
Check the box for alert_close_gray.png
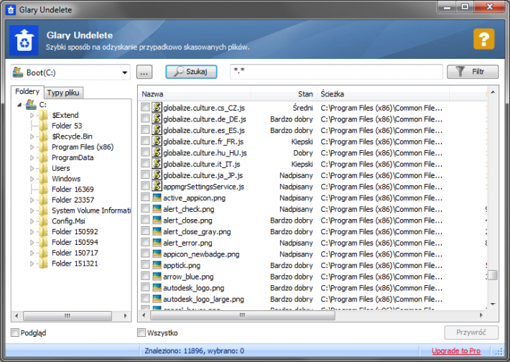tap(145, 231)
